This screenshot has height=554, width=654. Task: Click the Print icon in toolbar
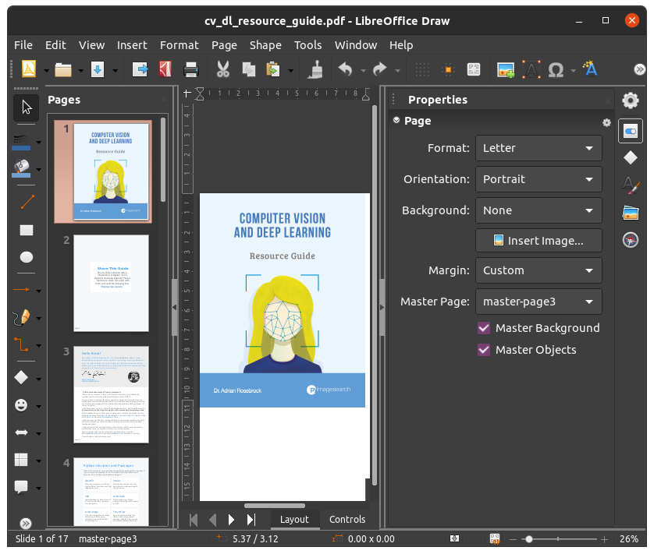tap(191, 69)
